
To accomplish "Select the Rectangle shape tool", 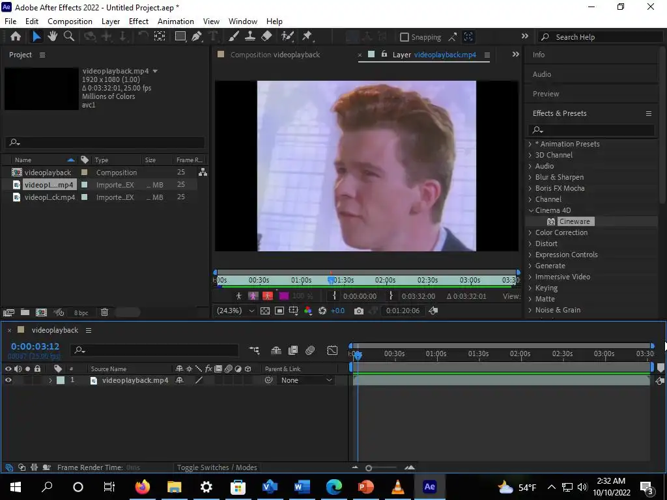I will [x=180, y=36].
